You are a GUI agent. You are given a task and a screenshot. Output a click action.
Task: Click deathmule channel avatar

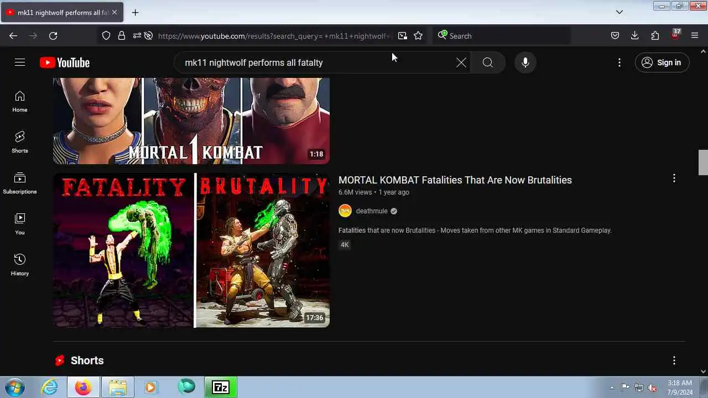click(x=345, y=211)
